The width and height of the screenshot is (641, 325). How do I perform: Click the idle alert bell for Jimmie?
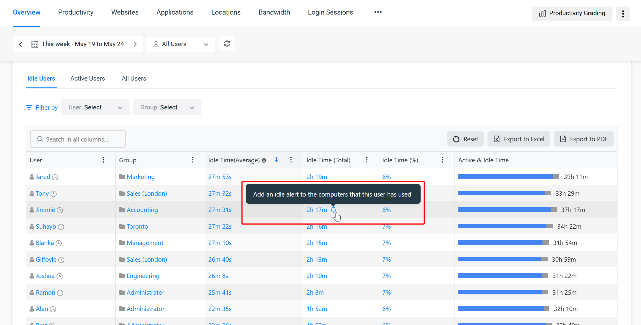point(333,210)
